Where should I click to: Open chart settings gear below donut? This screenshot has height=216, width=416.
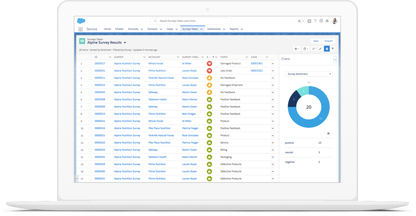[x=328, y=134]
